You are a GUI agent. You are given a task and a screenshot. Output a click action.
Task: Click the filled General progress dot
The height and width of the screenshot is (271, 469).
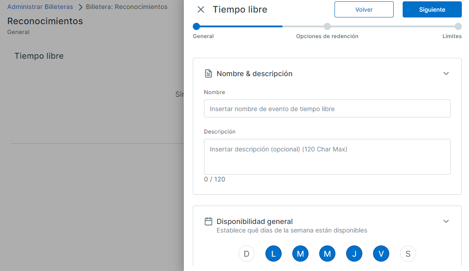click(196, 26)
